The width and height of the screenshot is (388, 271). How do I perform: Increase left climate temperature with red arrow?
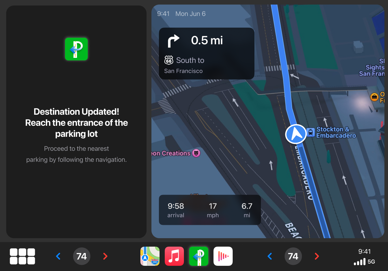coord(105,256)
